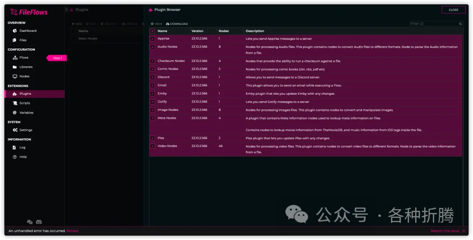Click the Scripts scroll icon
Image resolution: width=473 pixels, height=240 pixels.
click(15, 103)
